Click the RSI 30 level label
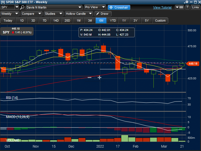The height and width of the screenshot is (151, 201). tap(189, 105)
